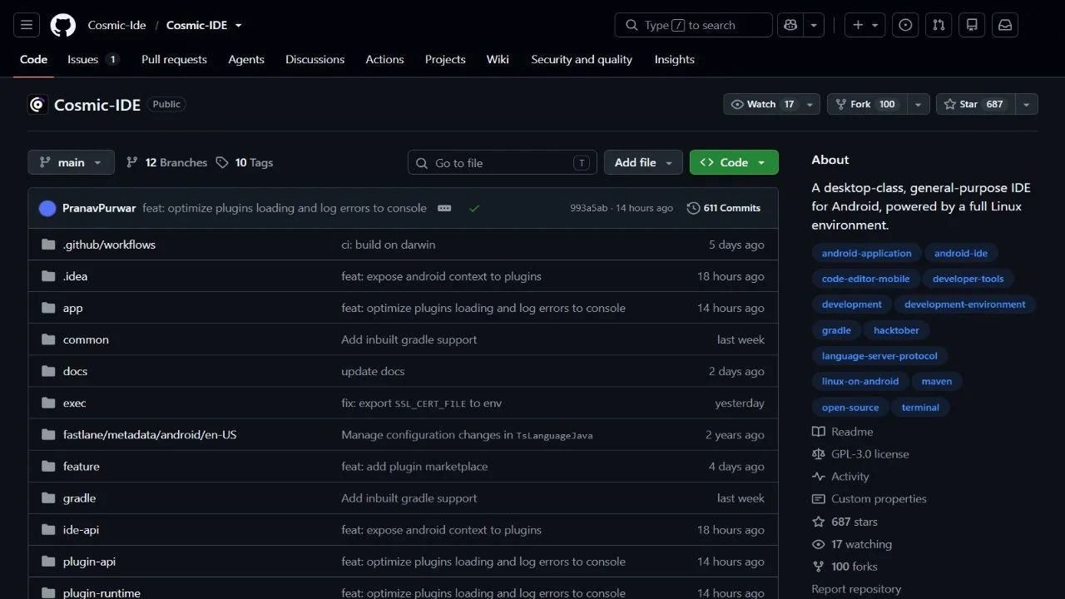Click the plugin-api folder icon

click(x=48, y=562)
